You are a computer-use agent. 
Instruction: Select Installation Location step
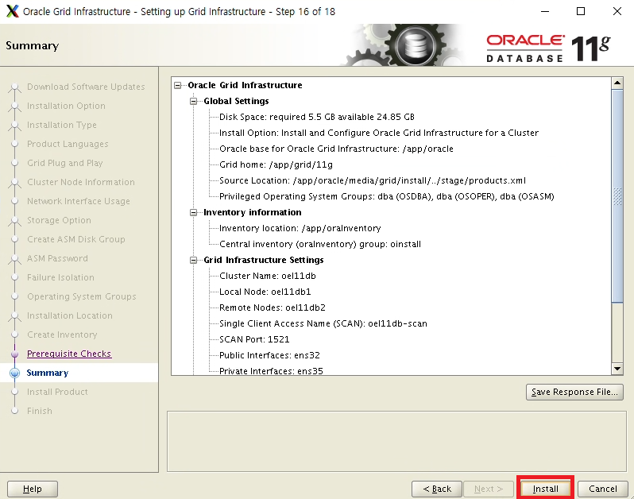tap(70, 315)
